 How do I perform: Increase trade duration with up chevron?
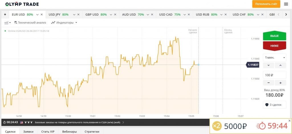280,65
